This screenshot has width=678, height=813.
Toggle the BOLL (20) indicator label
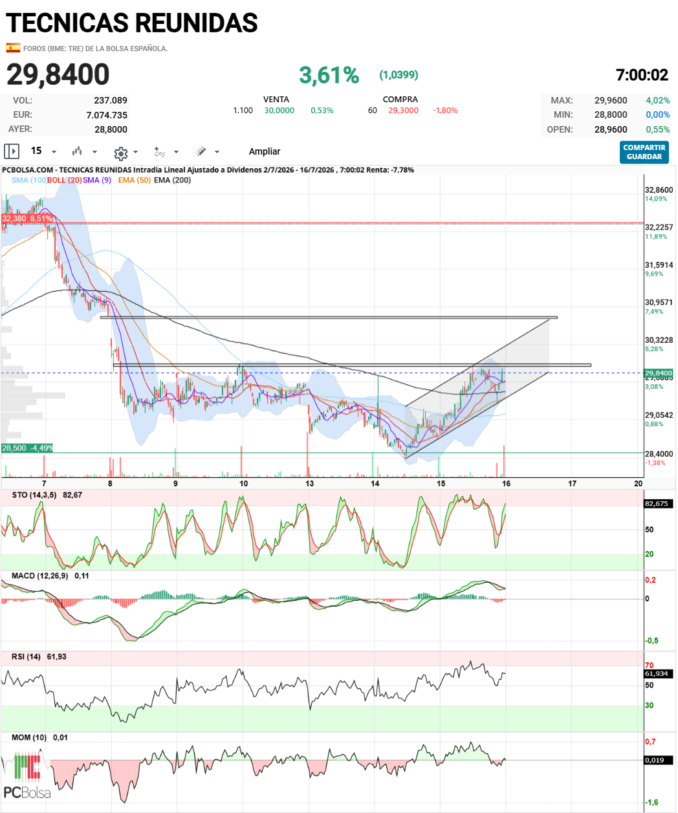[x=64, y=180]
